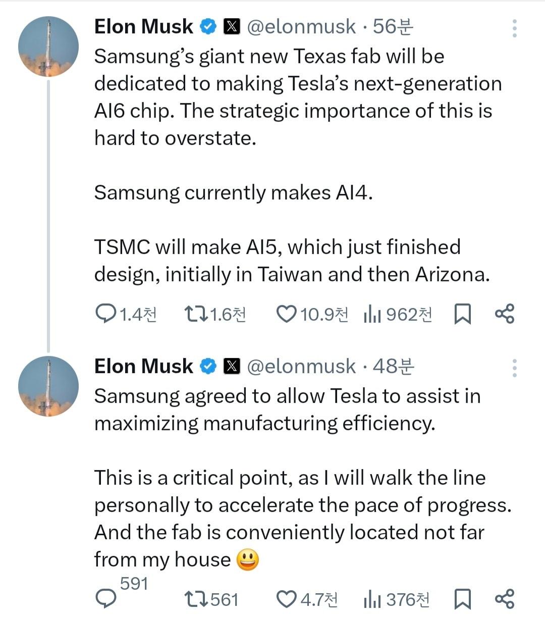This screenshot has height=622, width=545.
Task: Share the tweet about walking the line
Action: click(504, 599)
